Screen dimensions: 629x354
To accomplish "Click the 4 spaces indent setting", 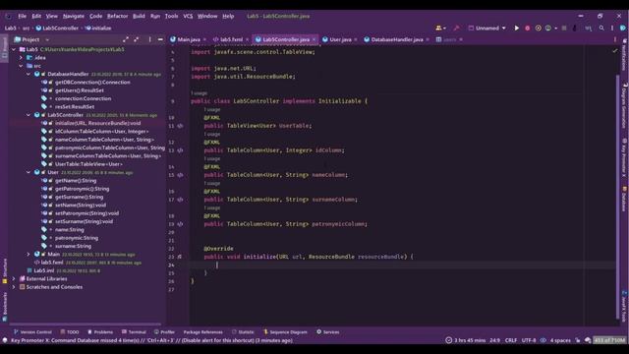I will pos(560,340).
